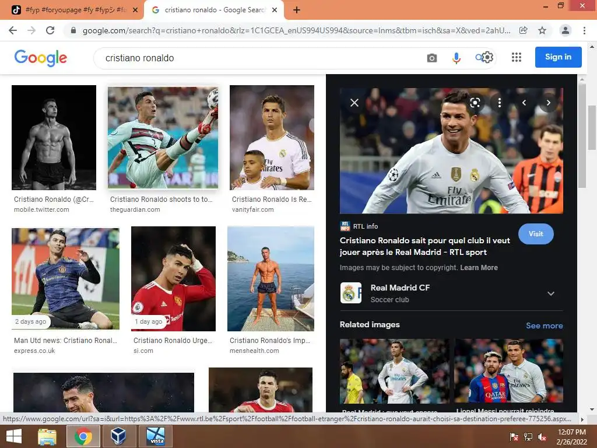Viewport: 597px width, 448px height.
Task: Open File Explorer from the taskbar
Action: pos(47,436)
